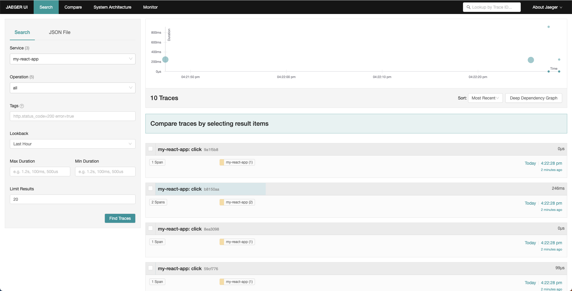
Task: Open the Tags help icon
Action: tap(21, 106)
